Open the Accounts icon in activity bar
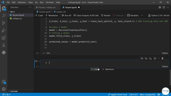The height and width of the screenshot is (96, 171). [x=3, y=82]
